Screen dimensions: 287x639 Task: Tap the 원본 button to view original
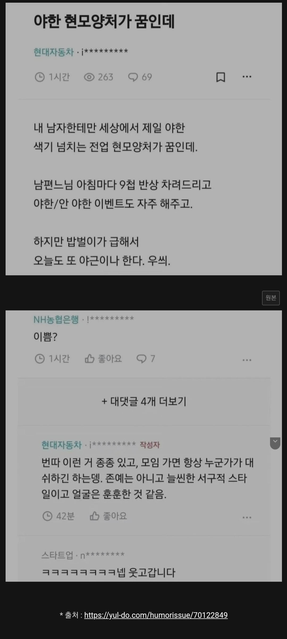271,298
